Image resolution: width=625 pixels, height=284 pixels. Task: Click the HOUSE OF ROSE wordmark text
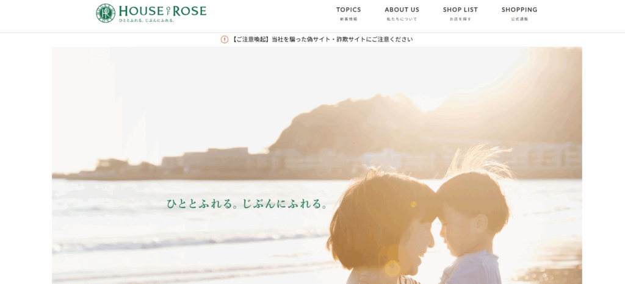coord(162,10)
